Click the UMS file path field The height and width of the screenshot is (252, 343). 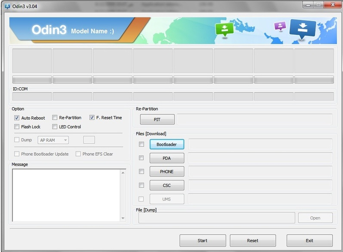click(x=260, y=199)
